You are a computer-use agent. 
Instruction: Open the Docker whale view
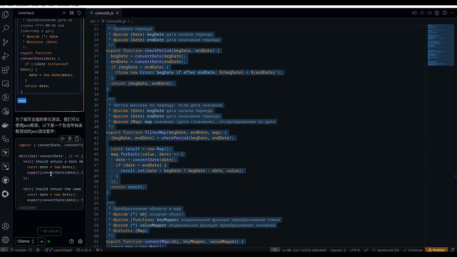click(5, 125)
